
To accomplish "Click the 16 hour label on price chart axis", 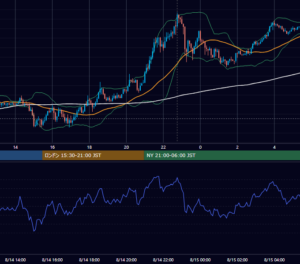I will [52, 147].
